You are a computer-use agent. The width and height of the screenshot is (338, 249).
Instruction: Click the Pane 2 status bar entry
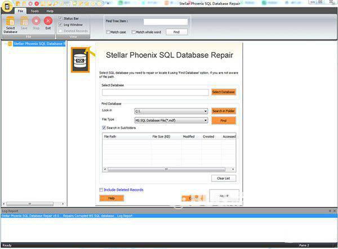[x=304, y=245]
